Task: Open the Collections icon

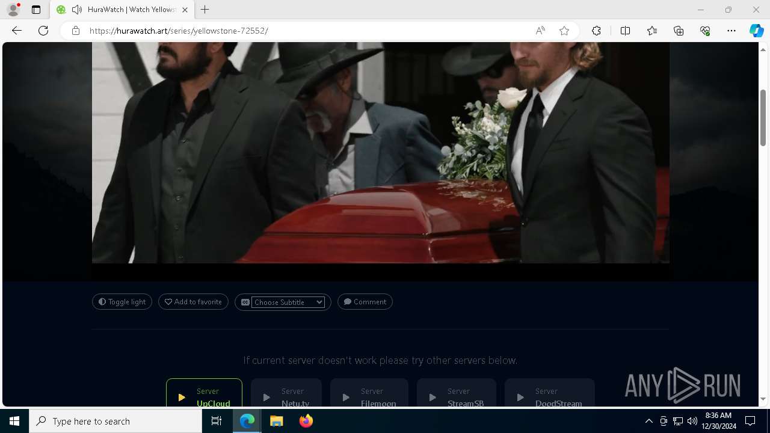Action: [x=679, y=31]
